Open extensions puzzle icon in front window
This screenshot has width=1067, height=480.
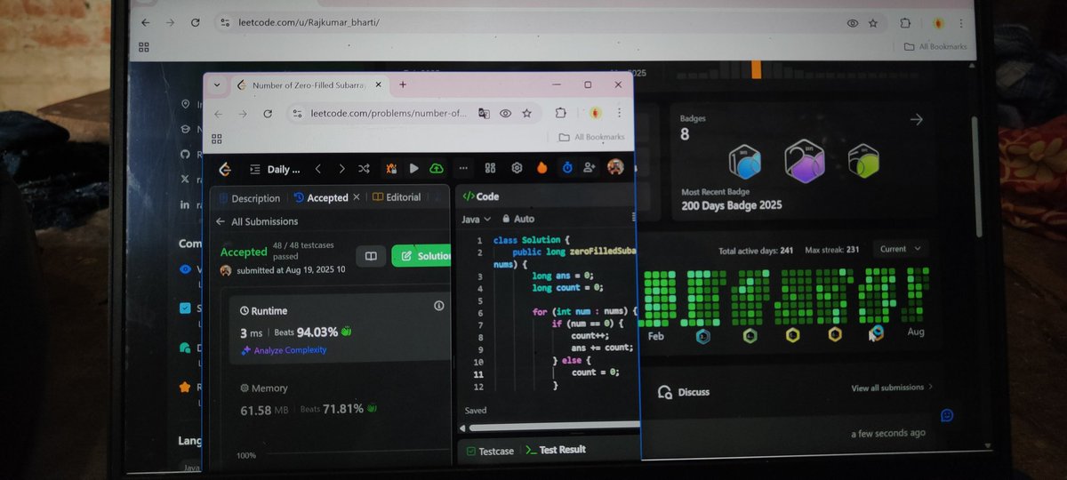click(x=561, y=113)
